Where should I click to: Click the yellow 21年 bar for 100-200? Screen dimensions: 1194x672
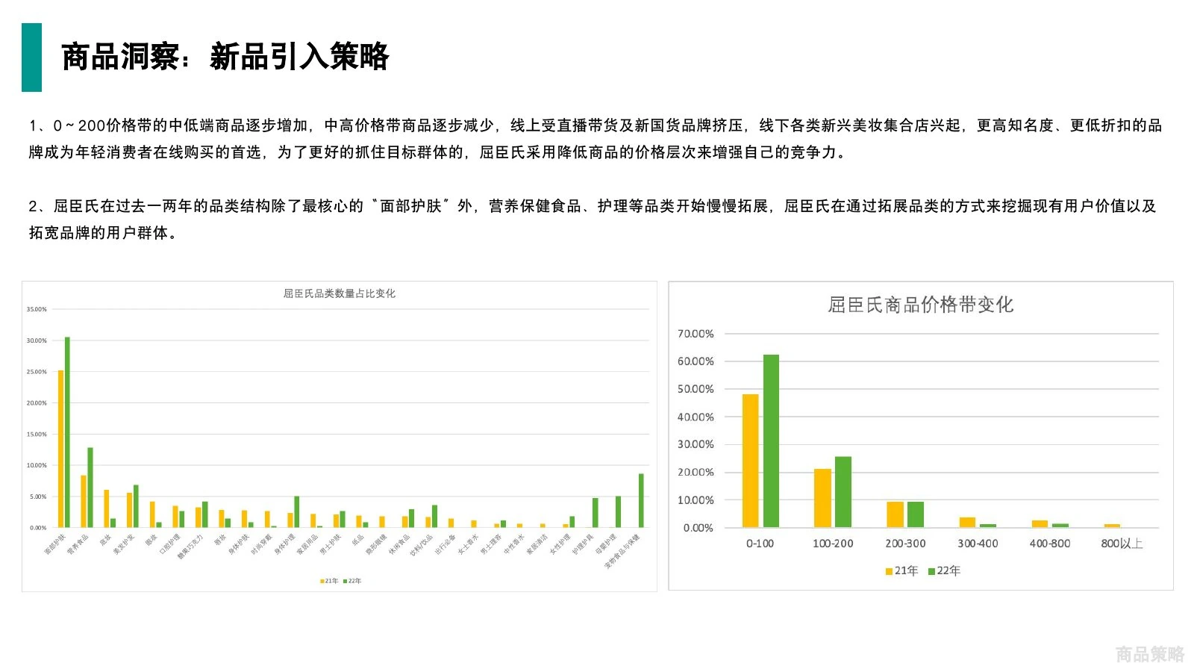[822, 498]
